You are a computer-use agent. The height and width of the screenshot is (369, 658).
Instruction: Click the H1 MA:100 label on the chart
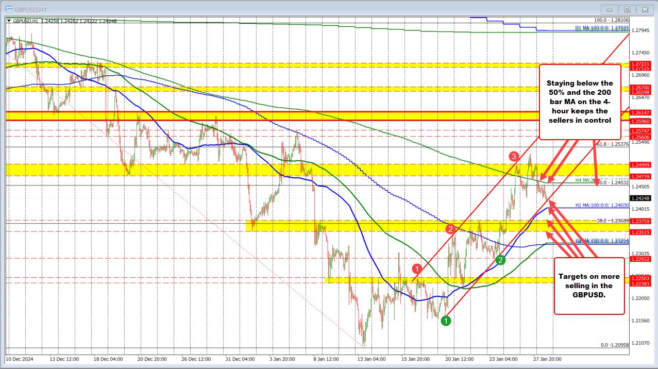602,205
